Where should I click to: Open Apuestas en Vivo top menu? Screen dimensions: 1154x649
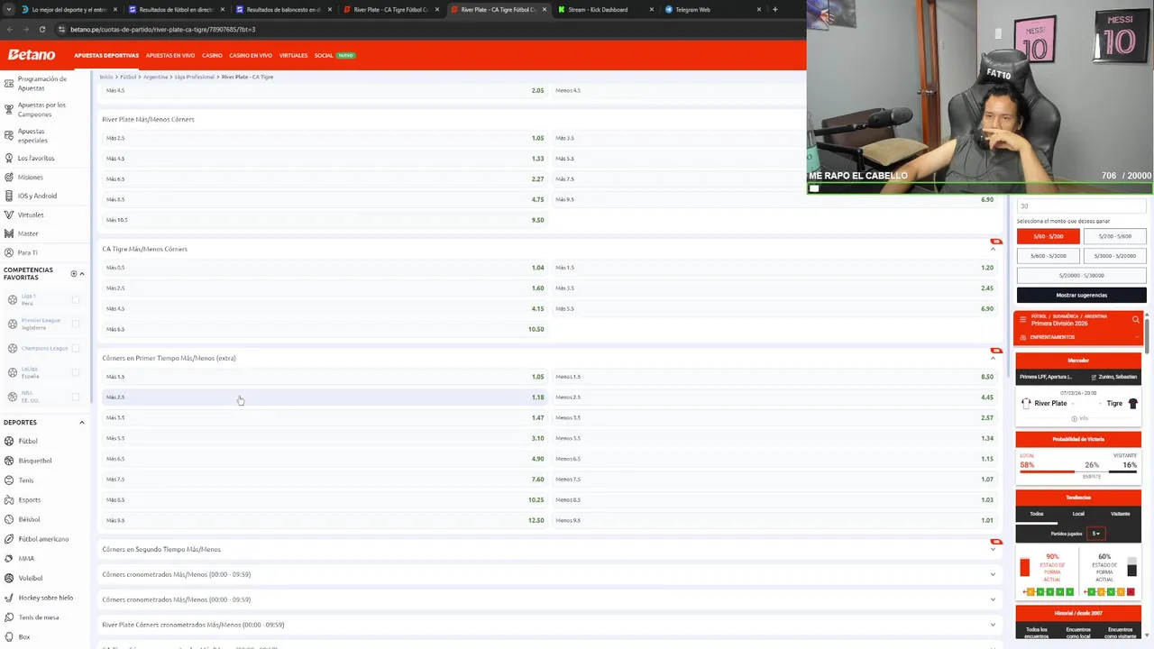pyautogui.click(x=170, y=56)
